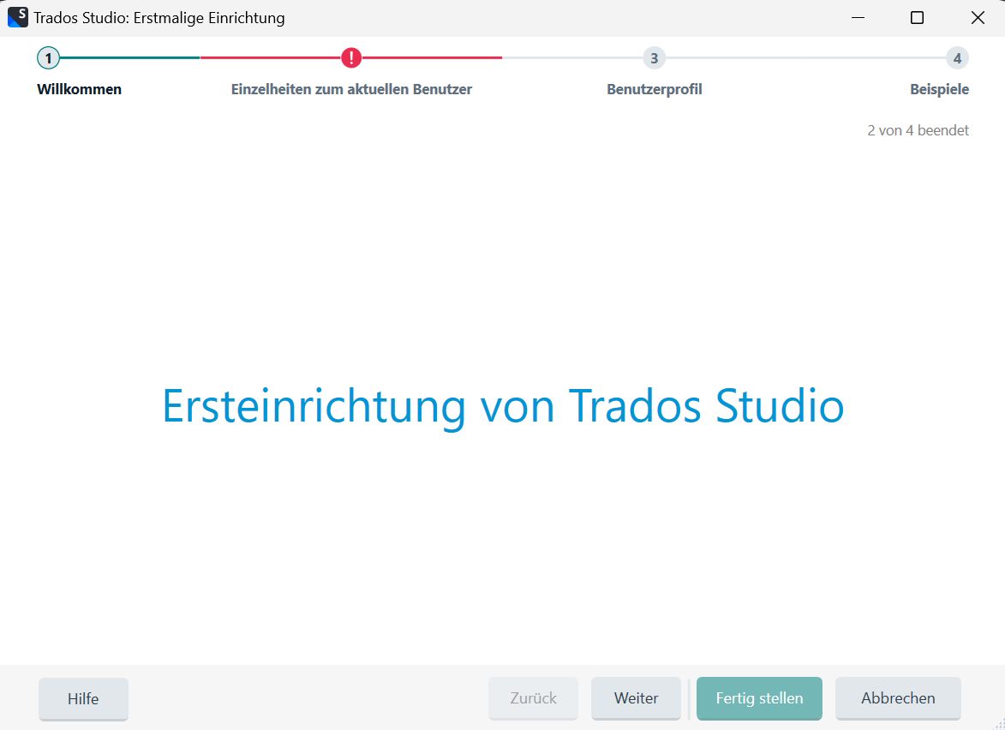The width and height of the screenshot is (1005, 730).
Task: Maximize the setup window
Action: [918, 18]
